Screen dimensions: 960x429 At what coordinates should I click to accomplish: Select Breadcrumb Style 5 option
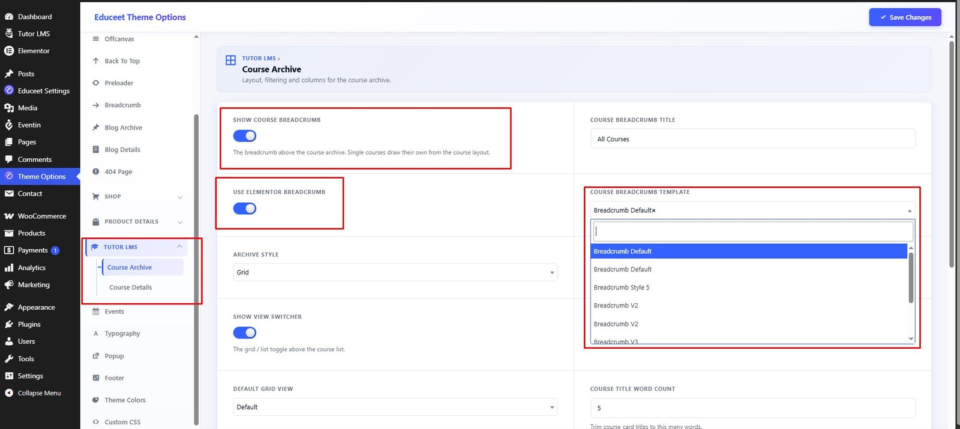tap(749, 288)
